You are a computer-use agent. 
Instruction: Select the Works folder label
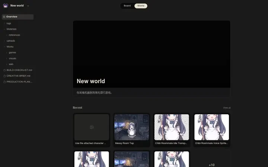pos(10,47)
